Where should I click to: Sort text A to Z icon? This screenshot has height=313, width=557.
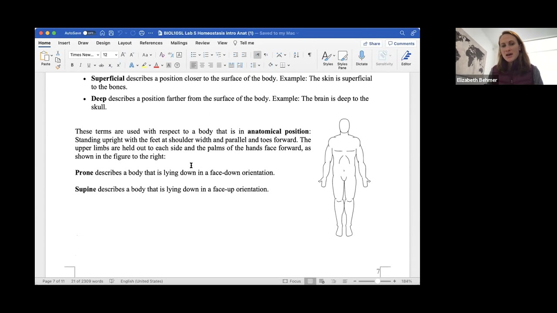tap(296, 55)
